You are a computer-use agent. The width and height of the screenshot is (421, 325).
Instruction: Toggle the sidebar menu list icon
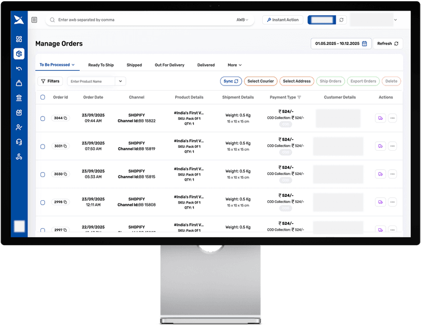click(x=34, y=20)
